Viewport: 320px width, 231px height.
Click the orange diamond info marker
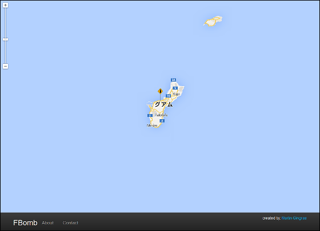[x=161, y=91]
